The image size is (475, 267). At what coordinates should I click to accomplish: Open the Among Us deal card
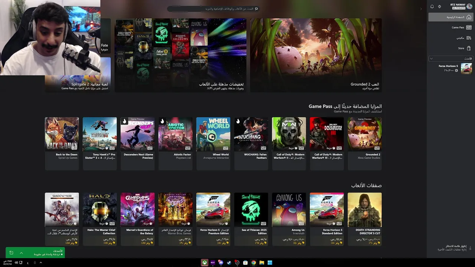coord(289,219)
